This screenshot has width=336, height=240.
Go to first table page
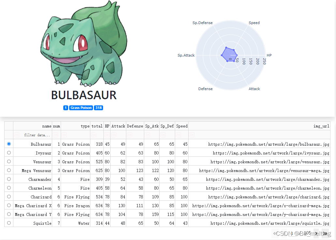click(x=275, y=233)
